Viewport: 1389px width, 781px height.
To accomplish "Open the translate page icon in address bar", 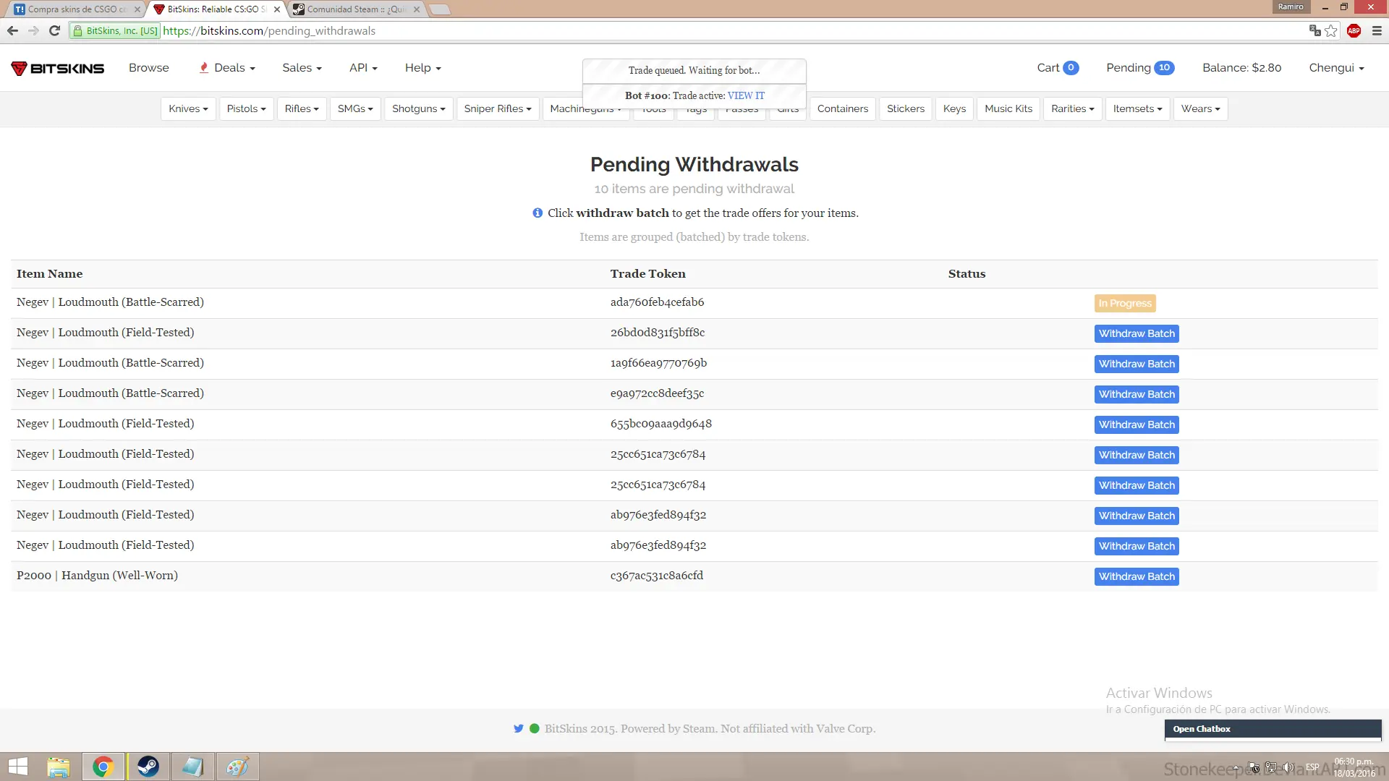I will click(x=1314, y=30).
